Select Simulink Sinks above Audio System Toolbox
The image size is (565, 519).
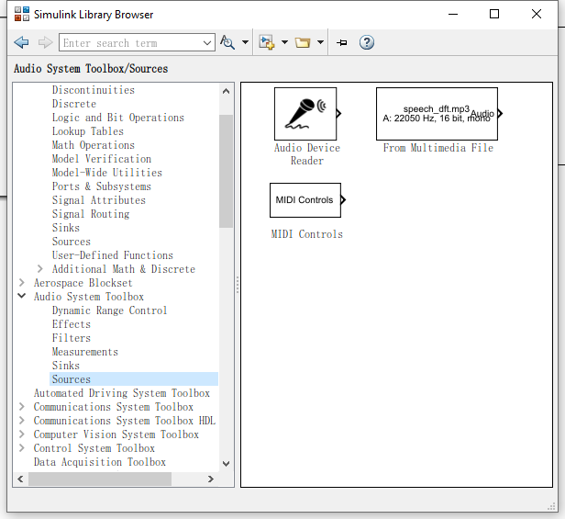click(66, 228)
